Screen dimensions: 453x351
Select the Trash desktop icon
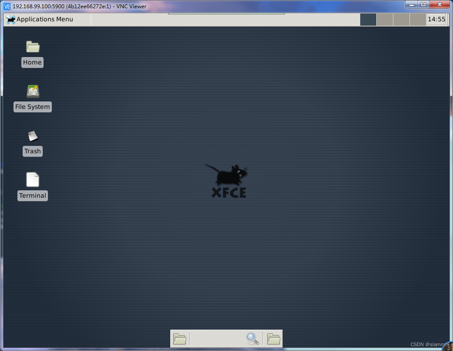(33, 136)
